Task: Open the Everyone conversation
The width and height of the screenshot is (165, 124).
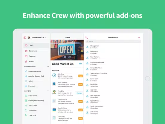Action: click(x=36, y=86)
